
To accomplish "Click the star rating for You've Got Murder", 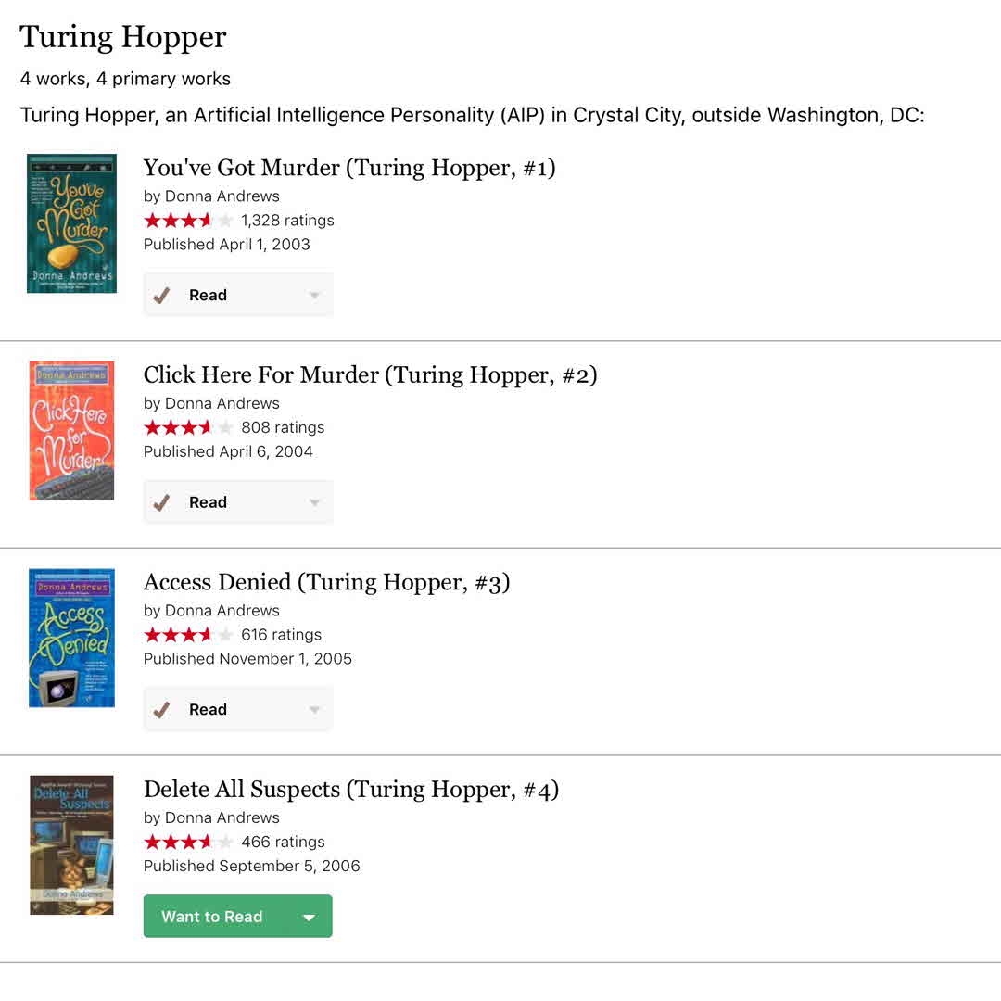I will pyautogui.click(x=188, y=221).
